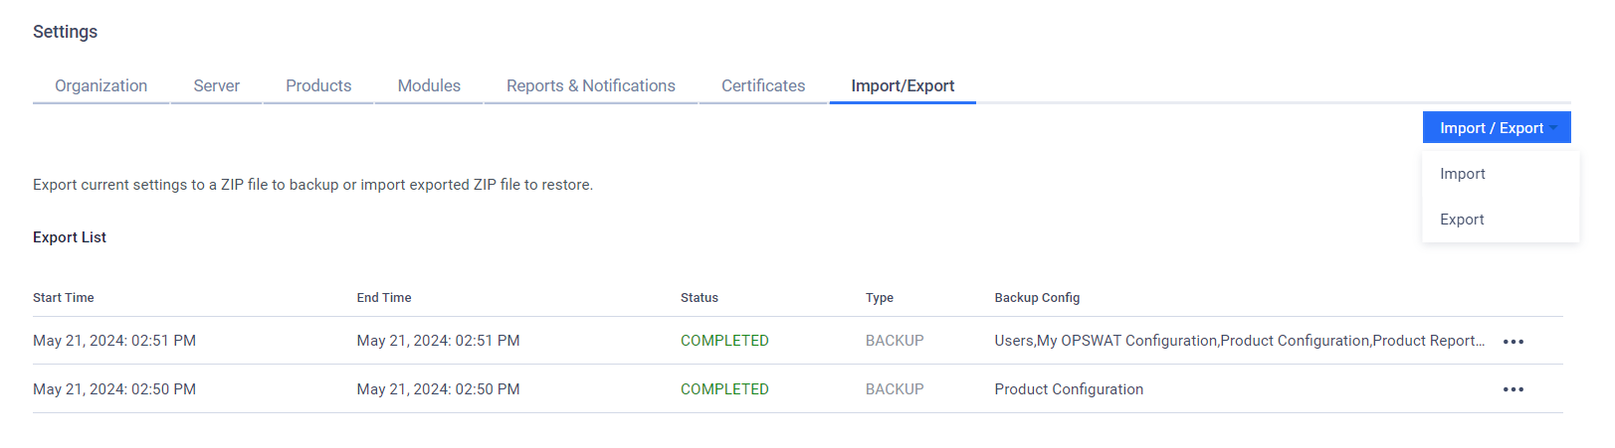Open Reports & Notifications tab

pyautogui.click(x=590, y=85)
